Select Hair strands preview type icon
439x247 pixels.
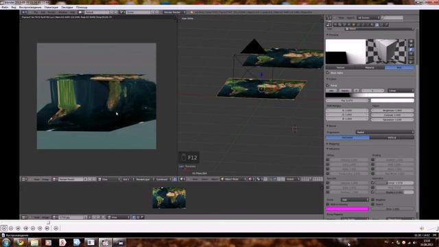[411, 58]
